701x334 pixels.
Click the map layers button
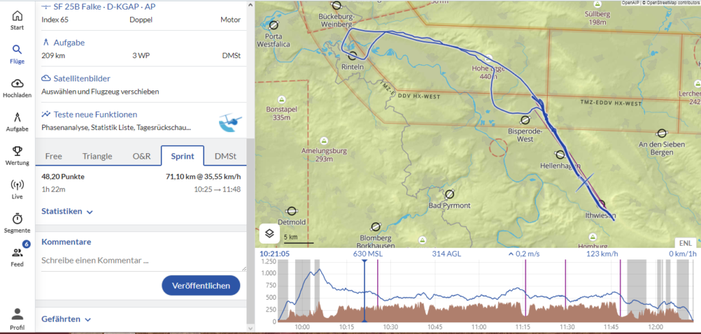[x=270, y=233]
